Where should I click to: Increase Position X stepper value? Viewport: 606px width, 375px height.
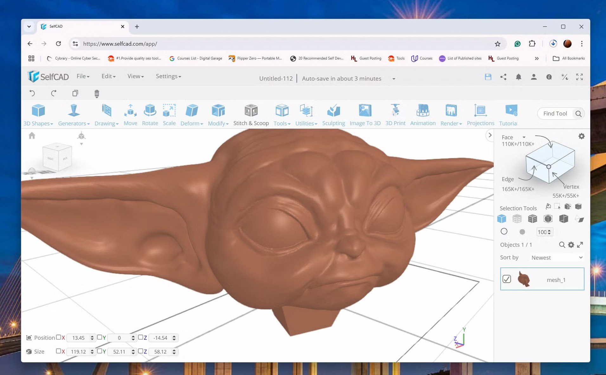pyautogui.click(x=92, y=336)
